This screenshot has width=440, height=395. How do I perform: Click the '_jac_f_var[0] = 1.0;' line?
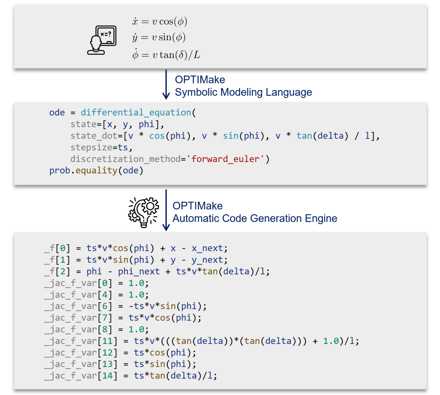click(96, 283)
